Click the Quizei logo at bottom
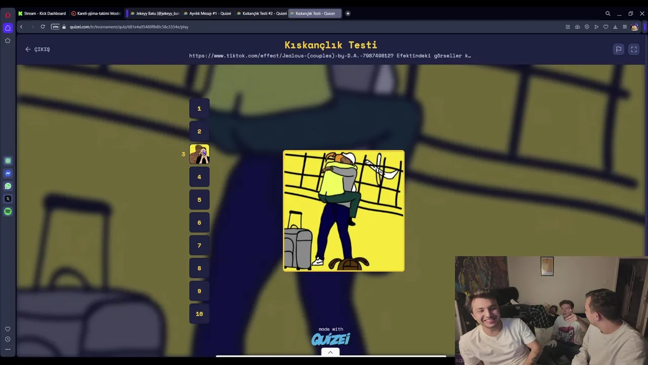Screen dimensions: 648x365 pos(331,339)
